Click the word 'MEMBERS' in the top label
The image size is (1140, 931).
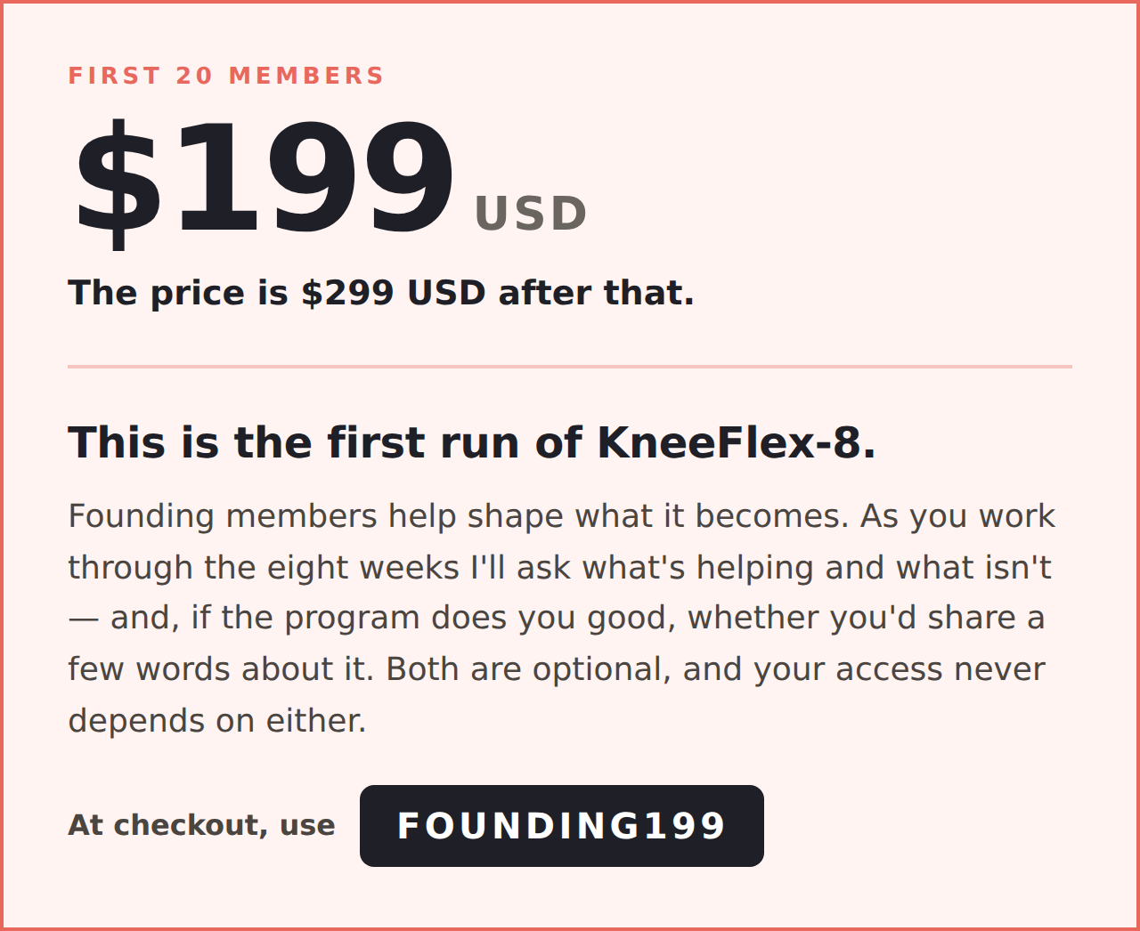click(306, 76)
